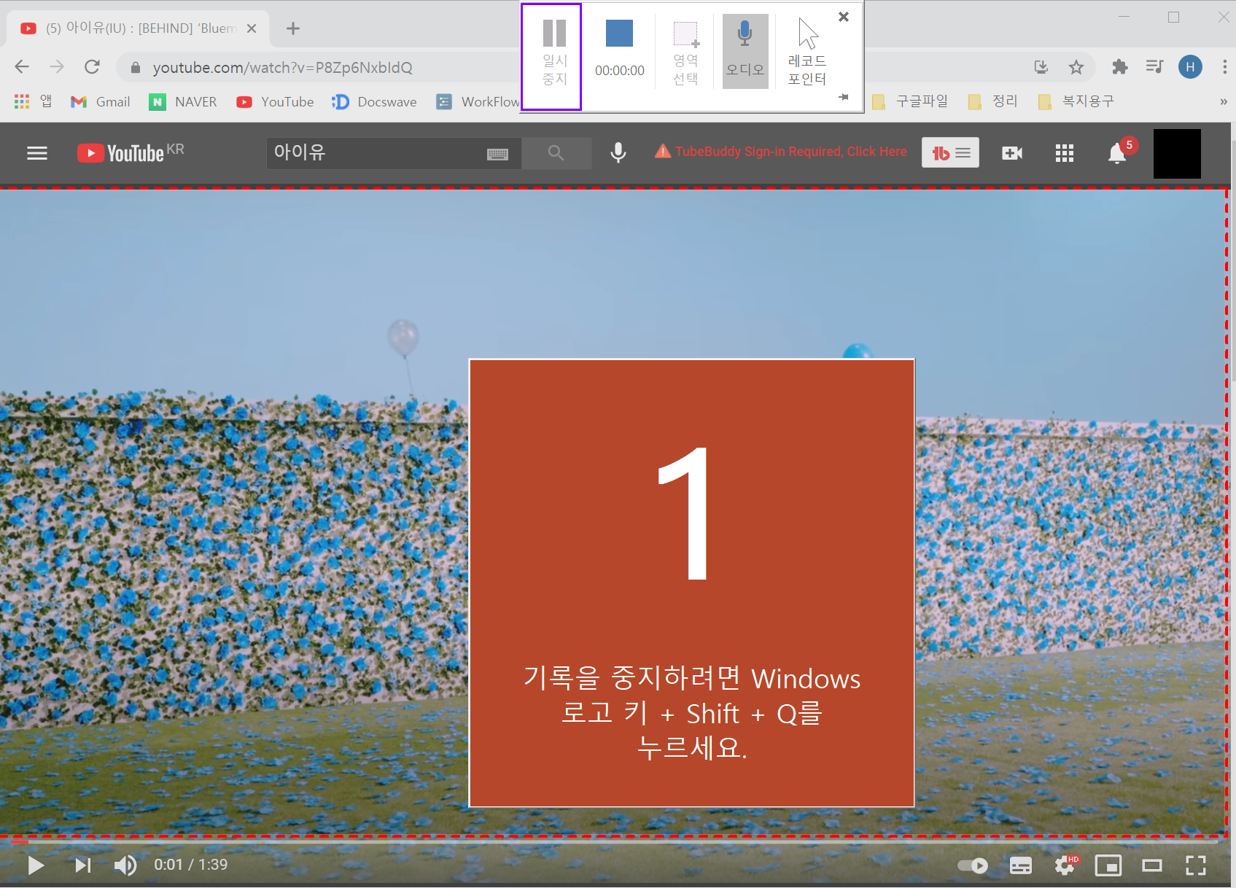Enter full screen mode

point(1196,865)
